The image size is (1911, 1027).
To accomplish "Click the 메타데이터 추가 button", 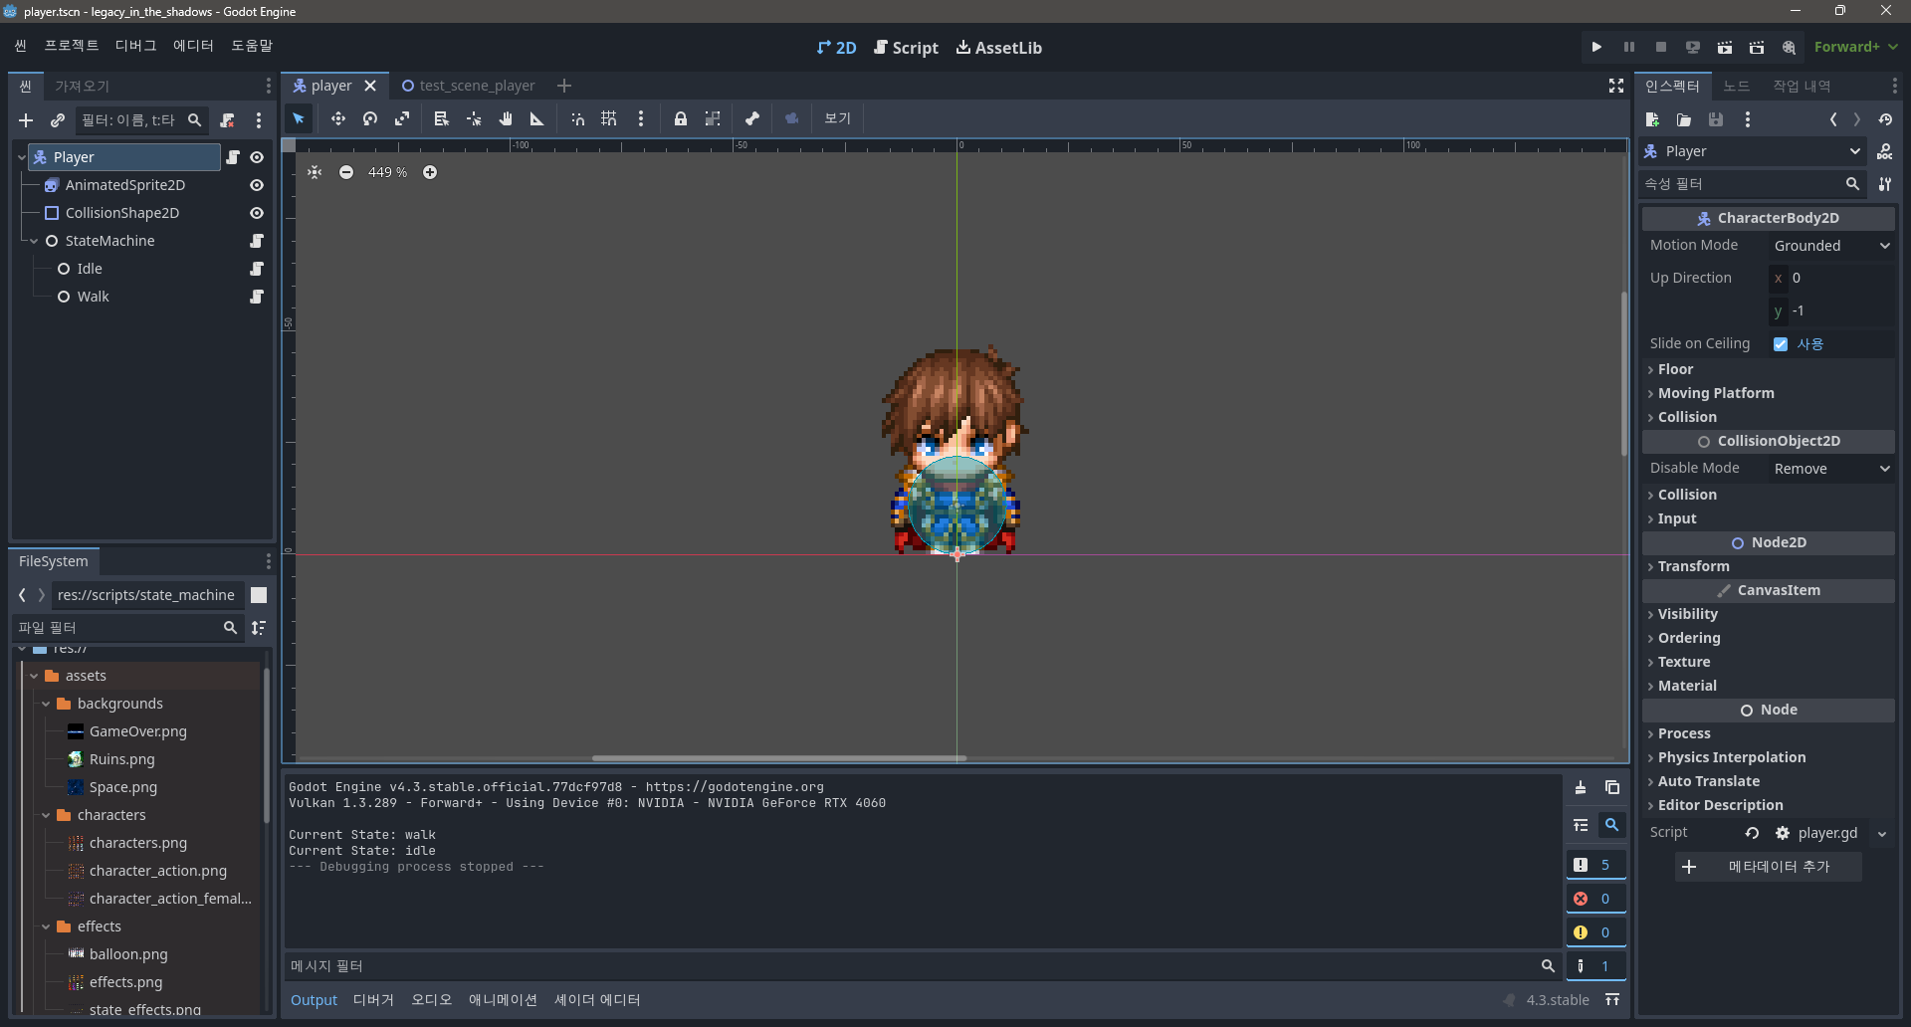I will click(1769, 867).
